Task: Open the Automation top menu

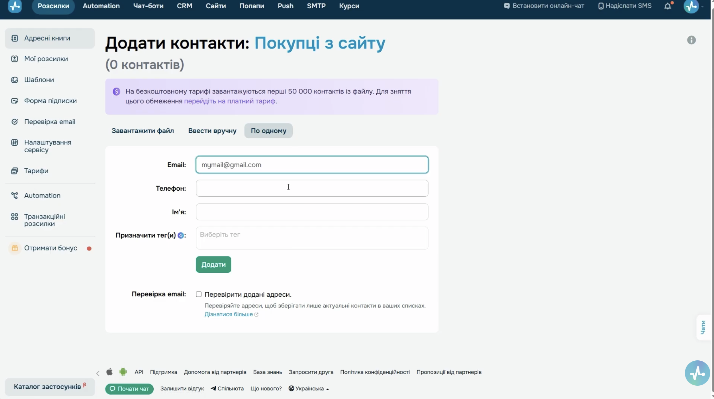Action: point(101,6)
